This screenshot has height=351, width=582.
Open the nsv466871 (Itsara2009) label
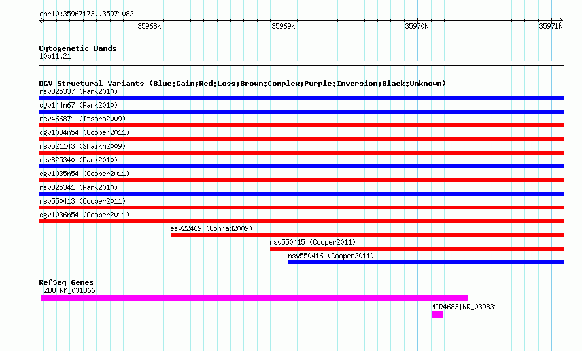(82, 119)
